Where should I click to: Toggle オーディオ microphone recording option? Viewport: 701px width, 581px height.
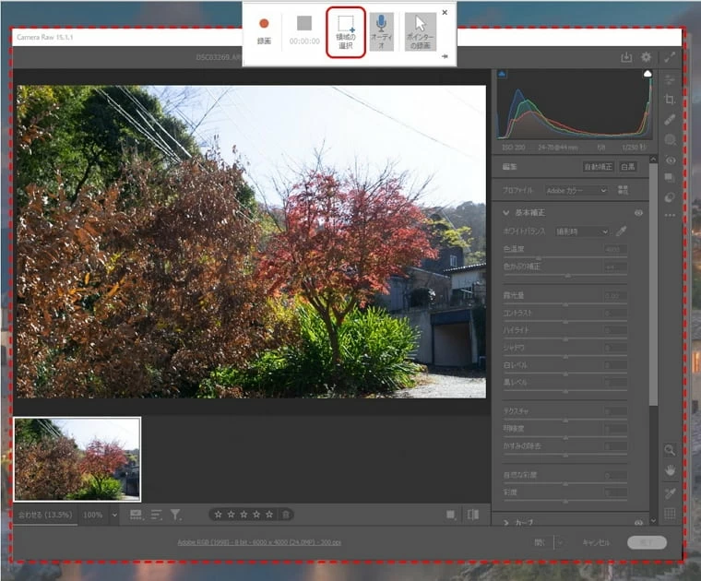pos(381,32)
